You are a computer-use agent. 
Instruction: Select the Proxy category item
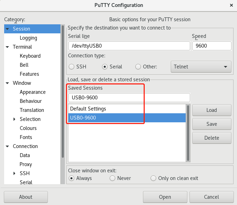(26, 164)
